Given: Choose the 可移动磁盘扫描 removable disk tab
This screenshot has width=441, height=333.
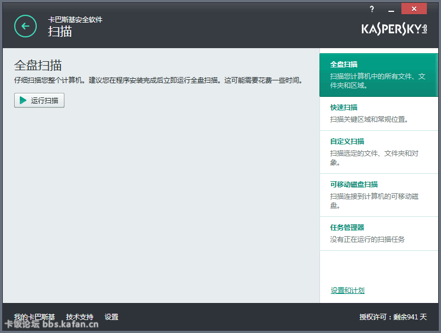Looking at the screenshot, I should (379, 195).
